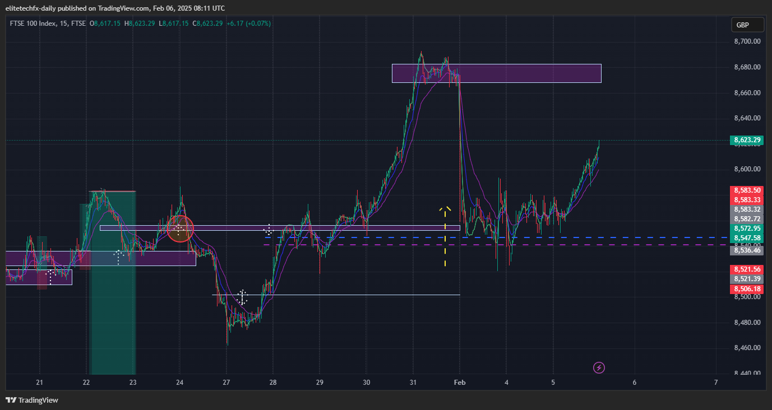Click the 8,640.00 price axis label
This screenshot has height=410, width=772.
click(747, 118)
